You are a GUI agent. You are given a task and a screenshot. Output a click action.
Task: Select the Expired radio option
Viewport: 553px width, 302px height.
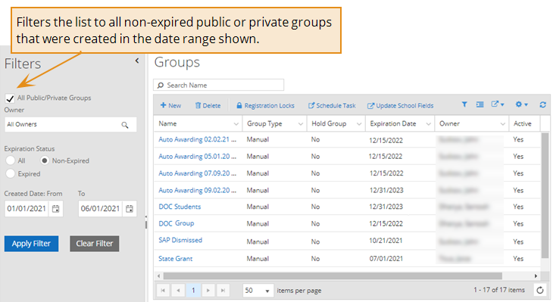11,173
